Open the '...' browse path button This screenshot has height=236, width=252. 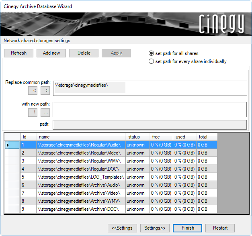point(45,112)
